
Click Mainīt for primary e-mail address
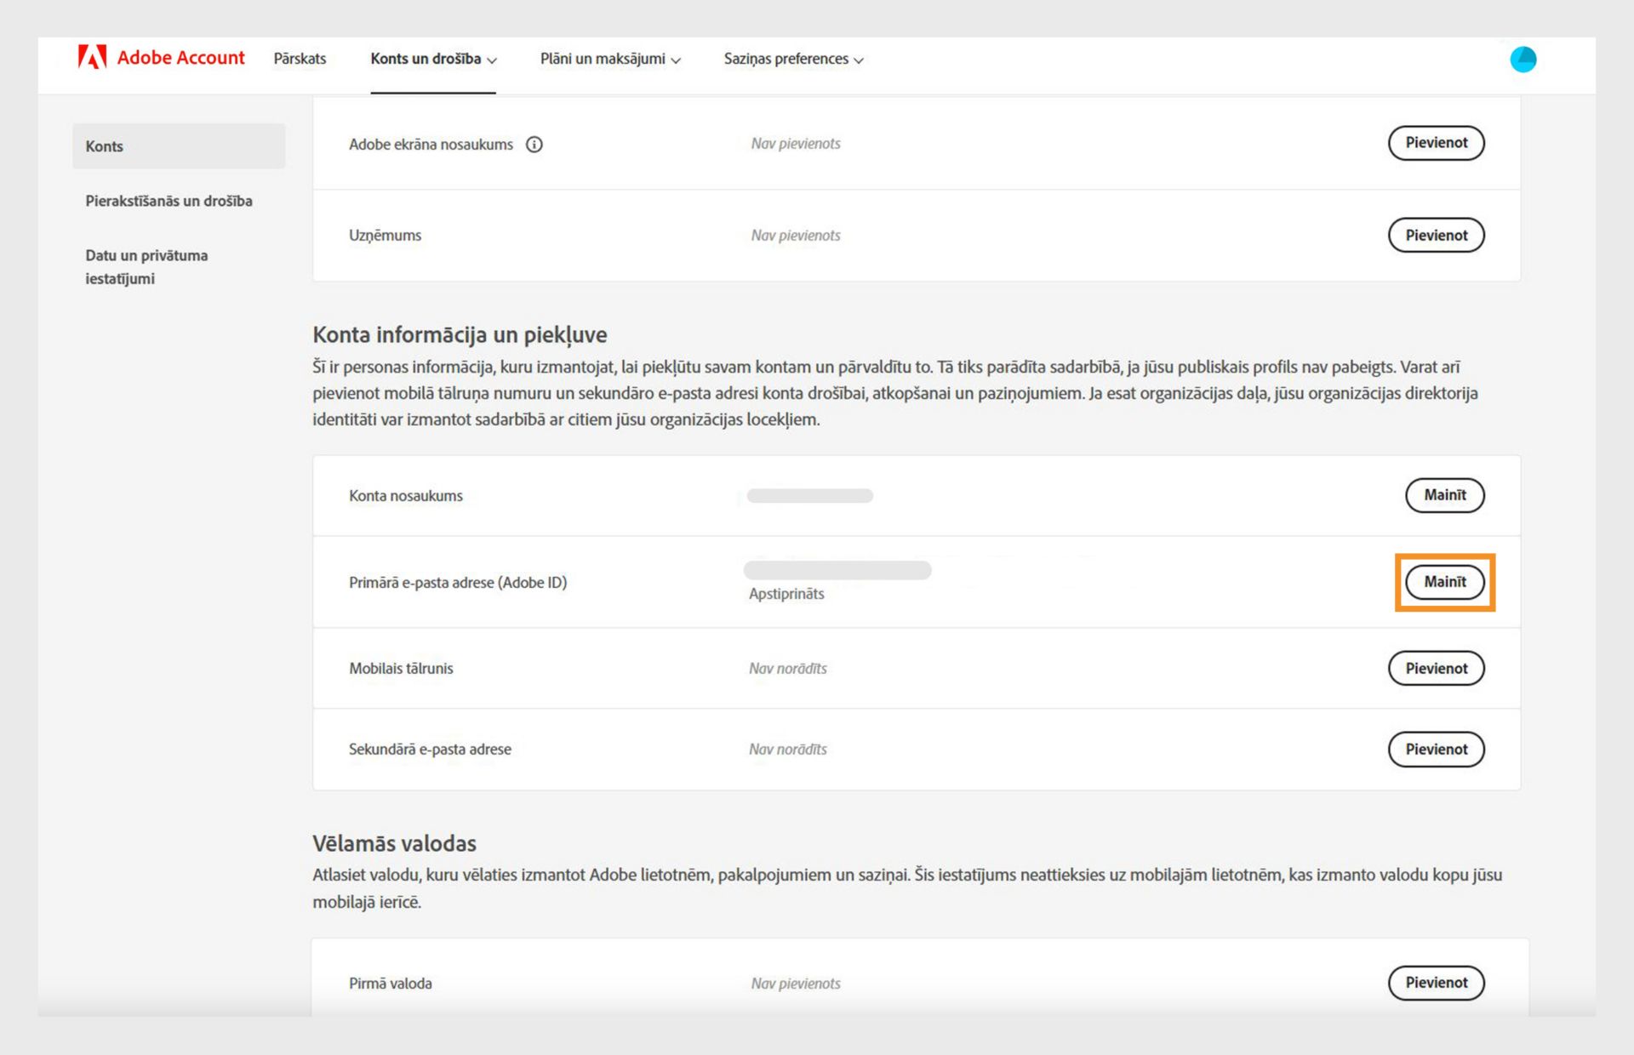point(1444,582)
